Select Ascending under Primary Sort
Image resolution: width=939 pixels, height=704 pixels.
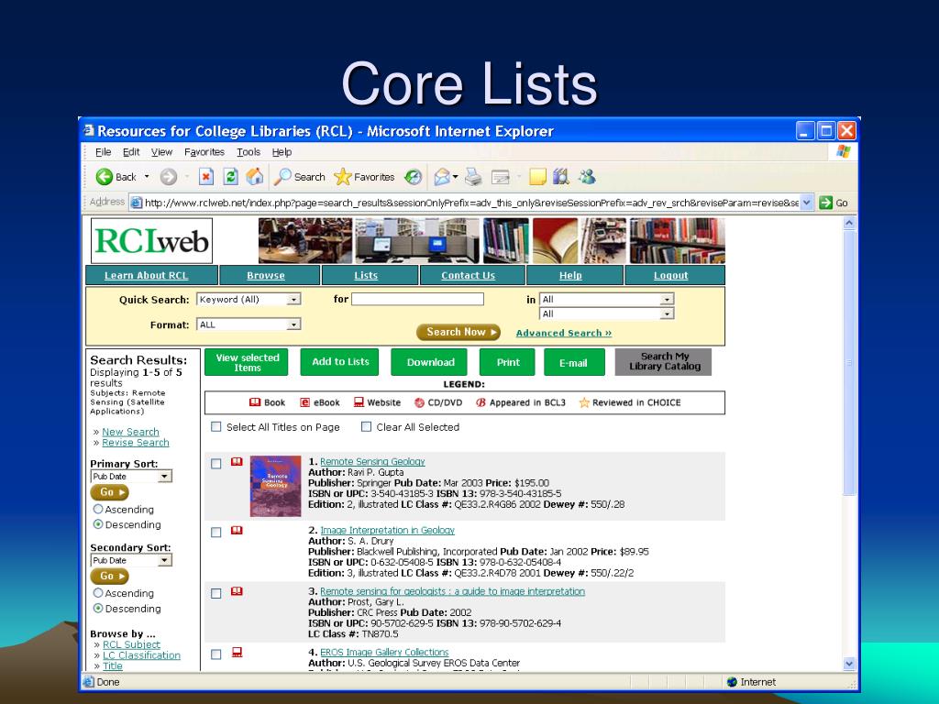pyautogui.click(x=98, y=509)
